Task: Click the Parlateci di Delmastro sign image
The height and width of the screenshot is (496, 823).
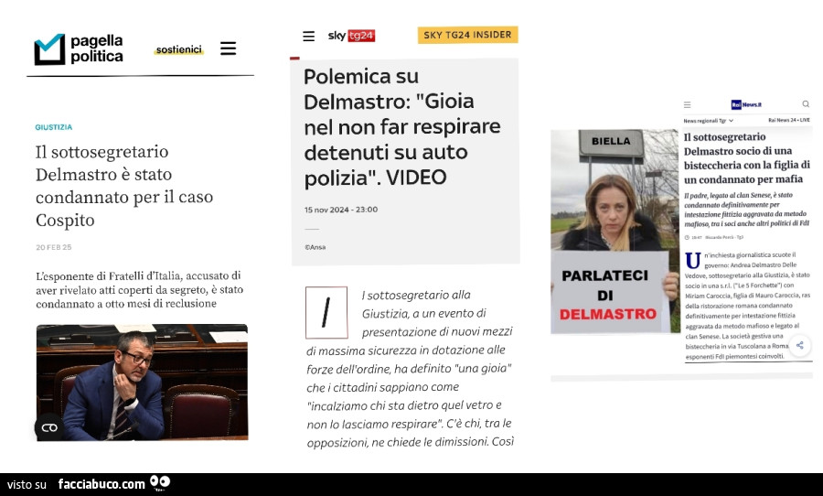Action: coord(609,233)
